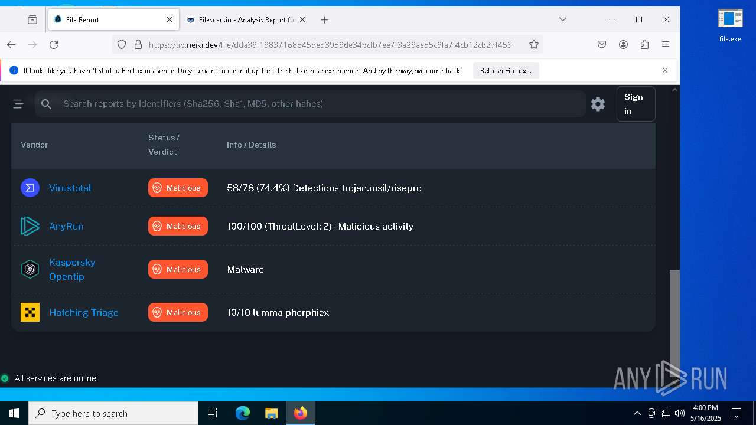Click the Sign in button
756x425 pixels.
click(x=636, y=104)
